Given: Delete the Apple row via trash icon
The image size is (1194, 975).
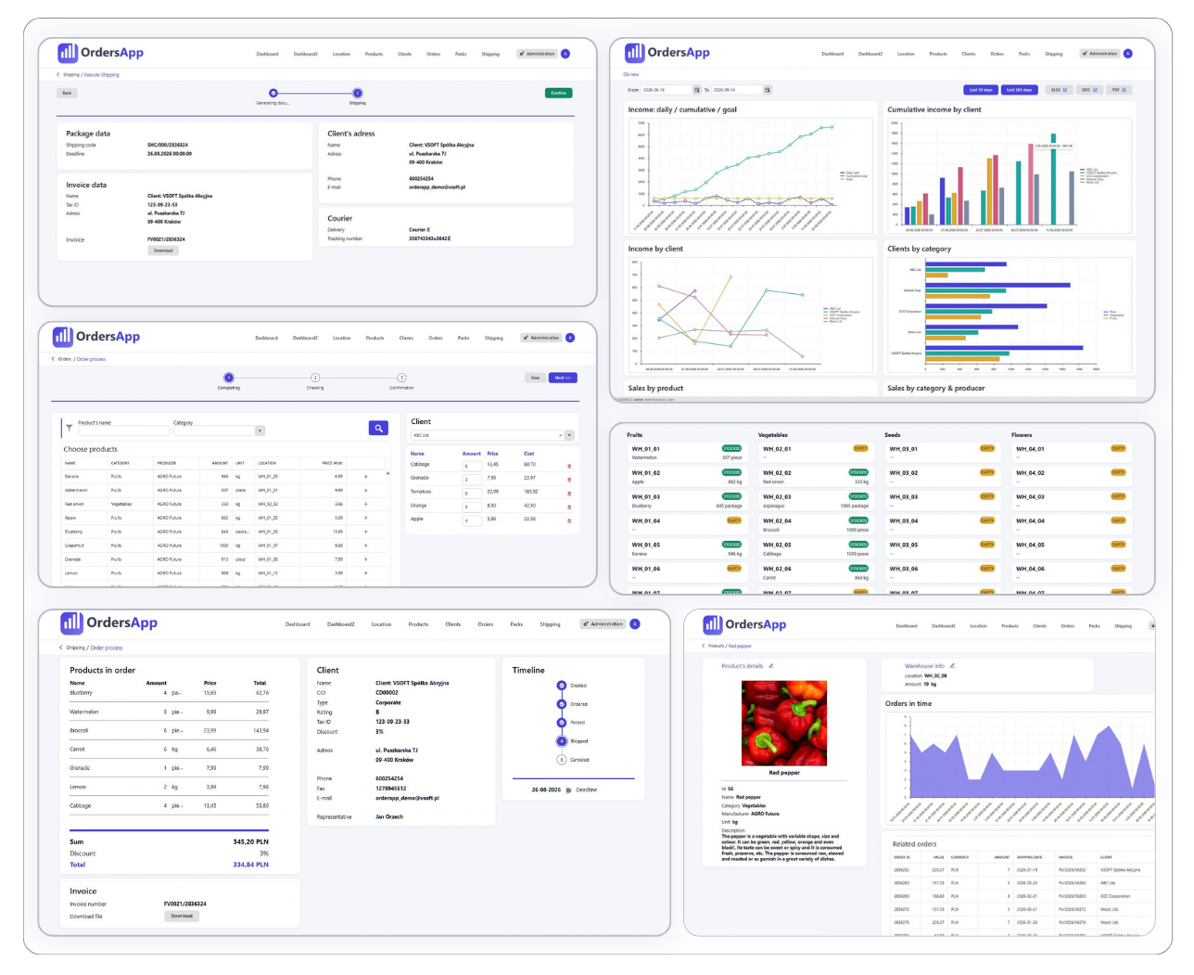Looking at the screenshot, I should [569, 520].
